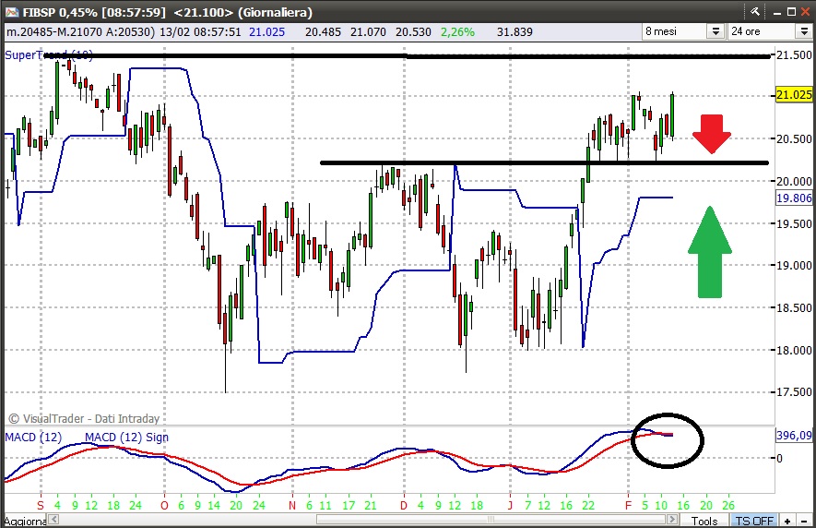The image size is (816, 528).
Task: Select the blue MACD (12) label
Action: (x=34, y=437)
